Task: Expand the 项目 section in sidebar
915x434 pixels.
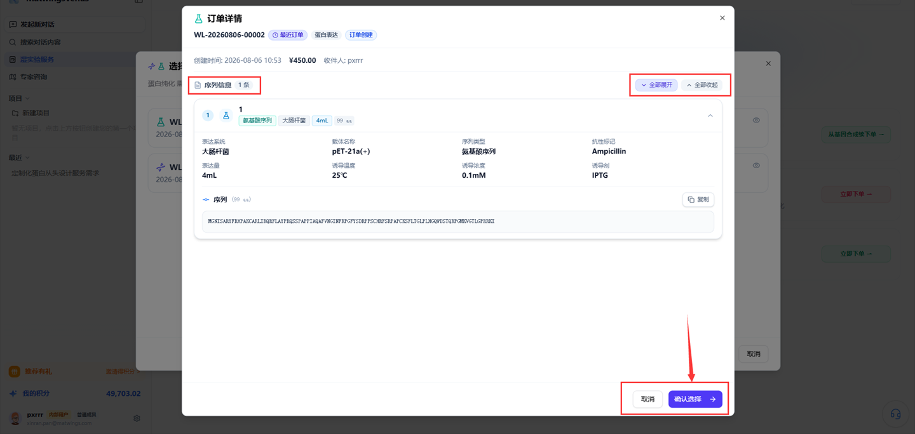Action: pyautogui.click(x=19, y=98)
